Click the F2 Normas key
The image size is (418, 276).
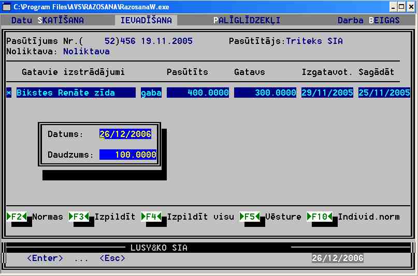35,217
